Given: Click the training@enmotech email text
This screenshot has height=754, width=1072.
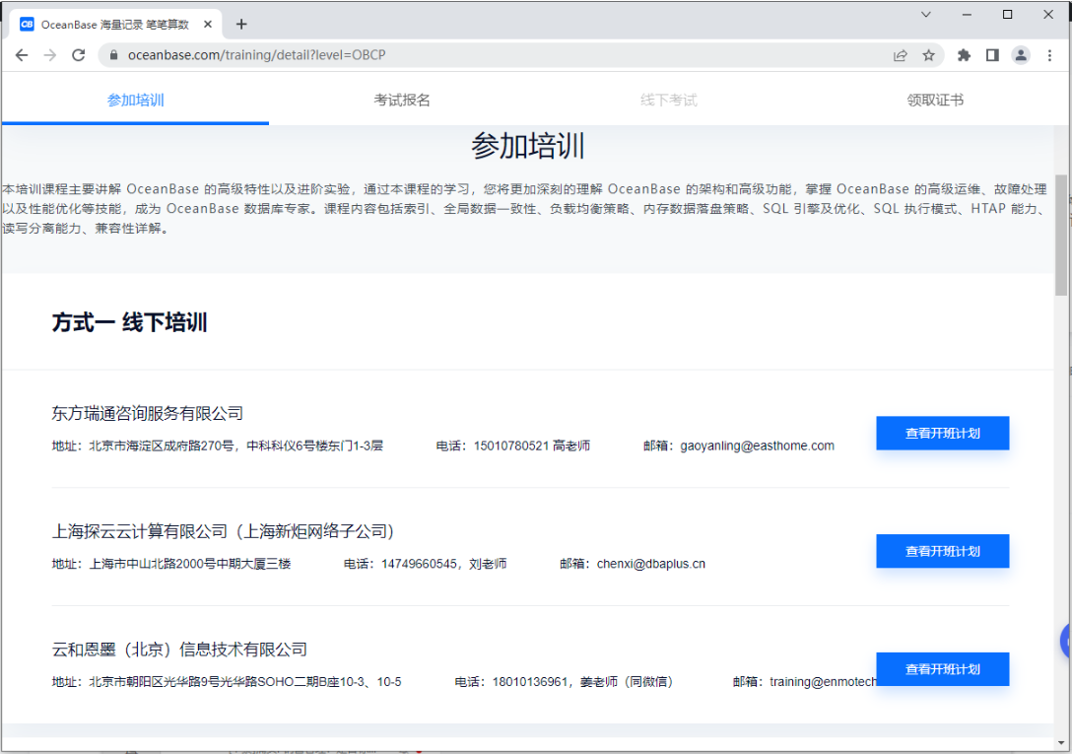Looking at the screenshot, I should point(823,682).
